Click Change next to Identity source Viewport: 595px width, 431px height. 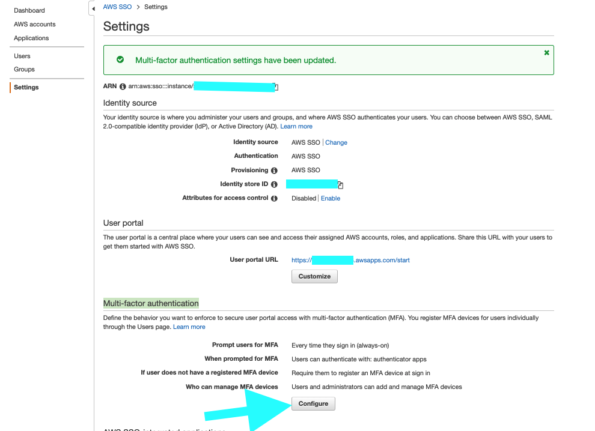click(x=336, y=142)
